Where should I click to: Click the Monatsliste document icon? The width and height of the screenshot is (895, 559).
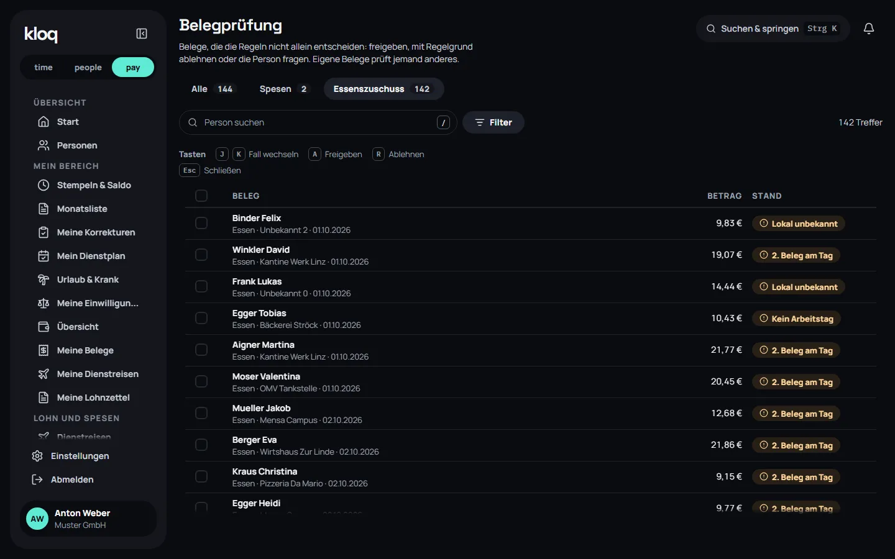coord(44,209)
